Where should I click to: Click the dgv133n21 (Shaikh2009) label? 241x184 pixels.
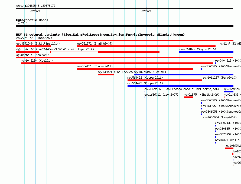coord(115,72)
